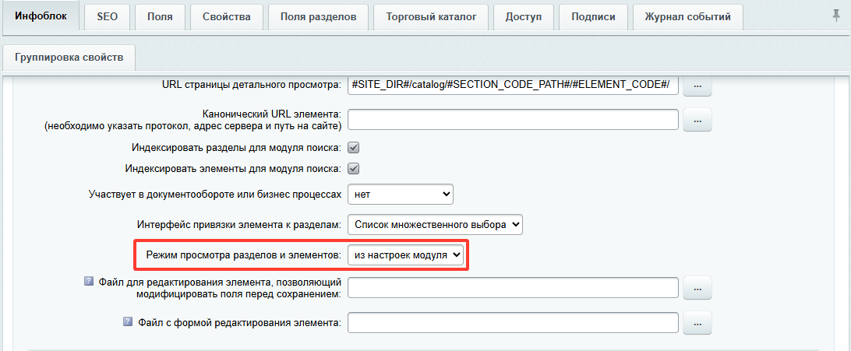This screenshot has height=351, width=851.
Task: Open help hint for element edit file
Action: point(89,282)
